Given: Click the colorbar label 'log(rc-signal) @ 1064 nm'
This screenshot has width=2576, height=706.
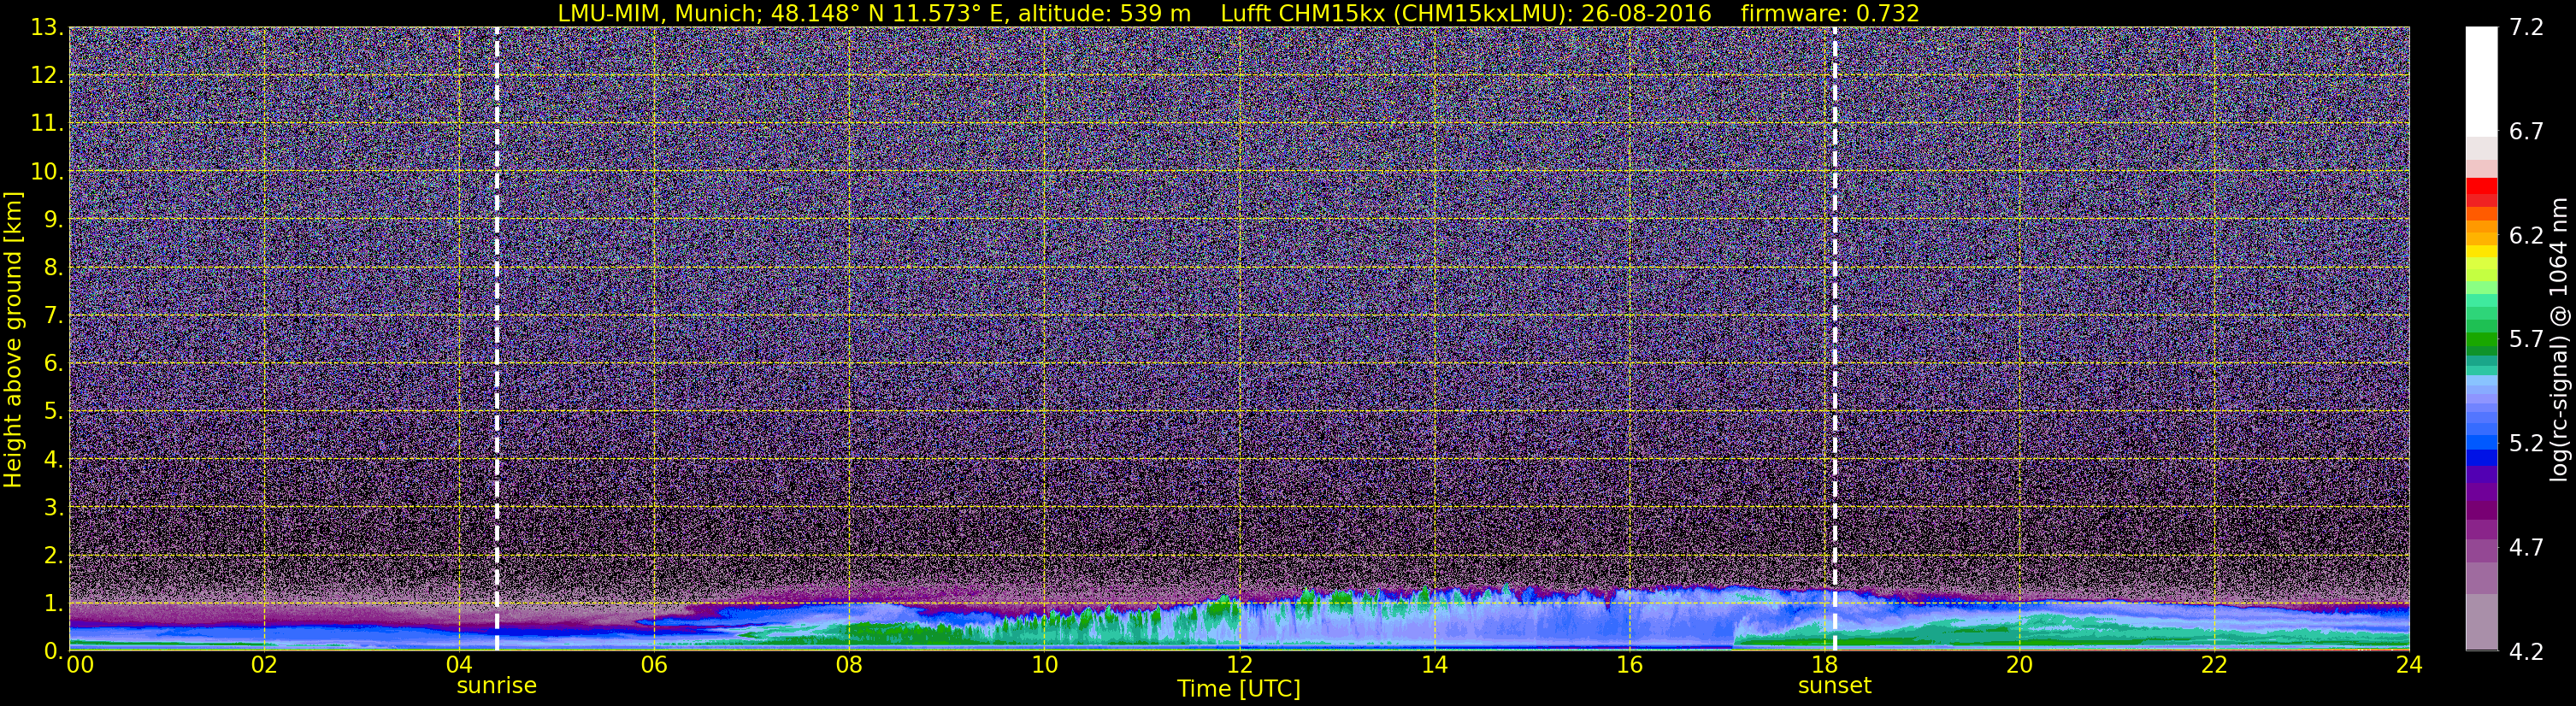Looking at the screenshot, I should 2558,340.
